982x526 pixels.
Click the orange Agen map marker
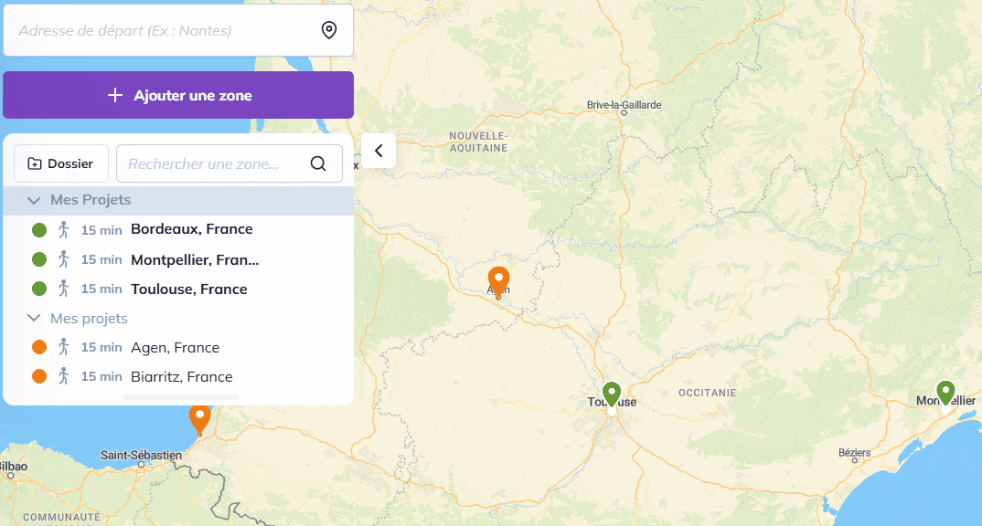[x=498, y=280]
